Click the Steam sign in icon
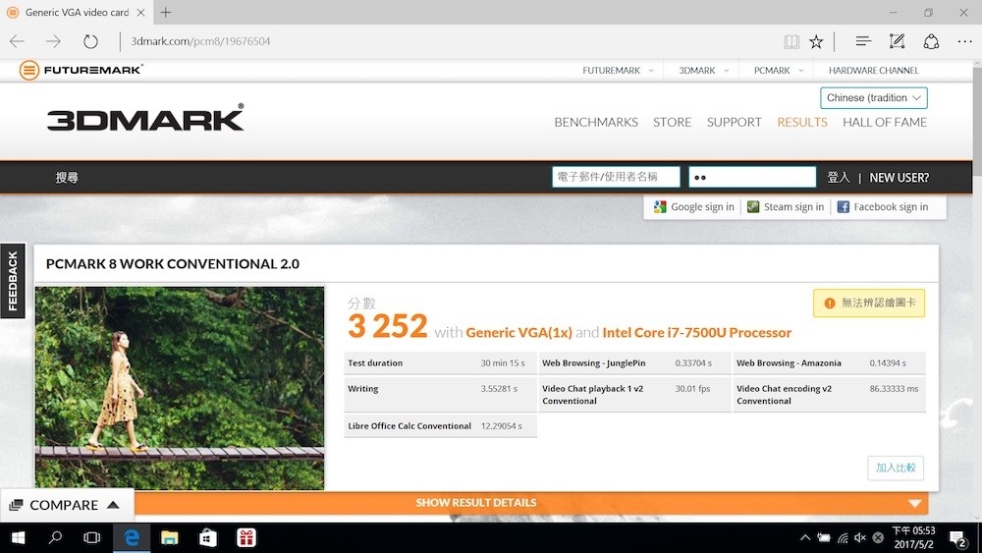Image resolution: width=982 pixels, height=553 pixels. 753,206
